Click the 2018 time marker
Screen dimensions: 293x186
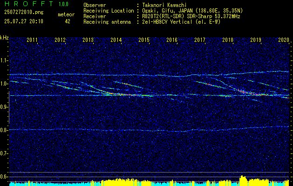(228, 40)
